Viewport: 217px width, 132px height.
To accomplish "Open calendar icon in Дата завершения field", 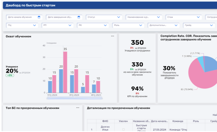I will click(x=79, y=17).
